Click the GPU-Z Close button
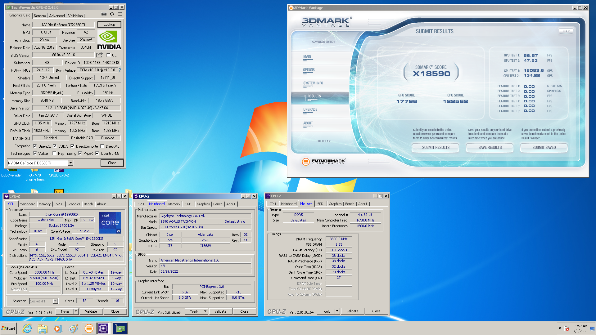596x335 pixels. 112,163
